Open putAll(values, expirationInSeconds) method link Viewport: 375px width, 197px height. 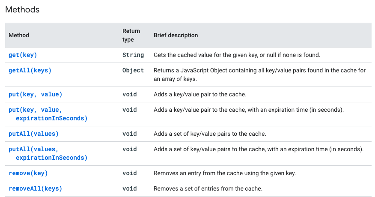coord(48,153)
